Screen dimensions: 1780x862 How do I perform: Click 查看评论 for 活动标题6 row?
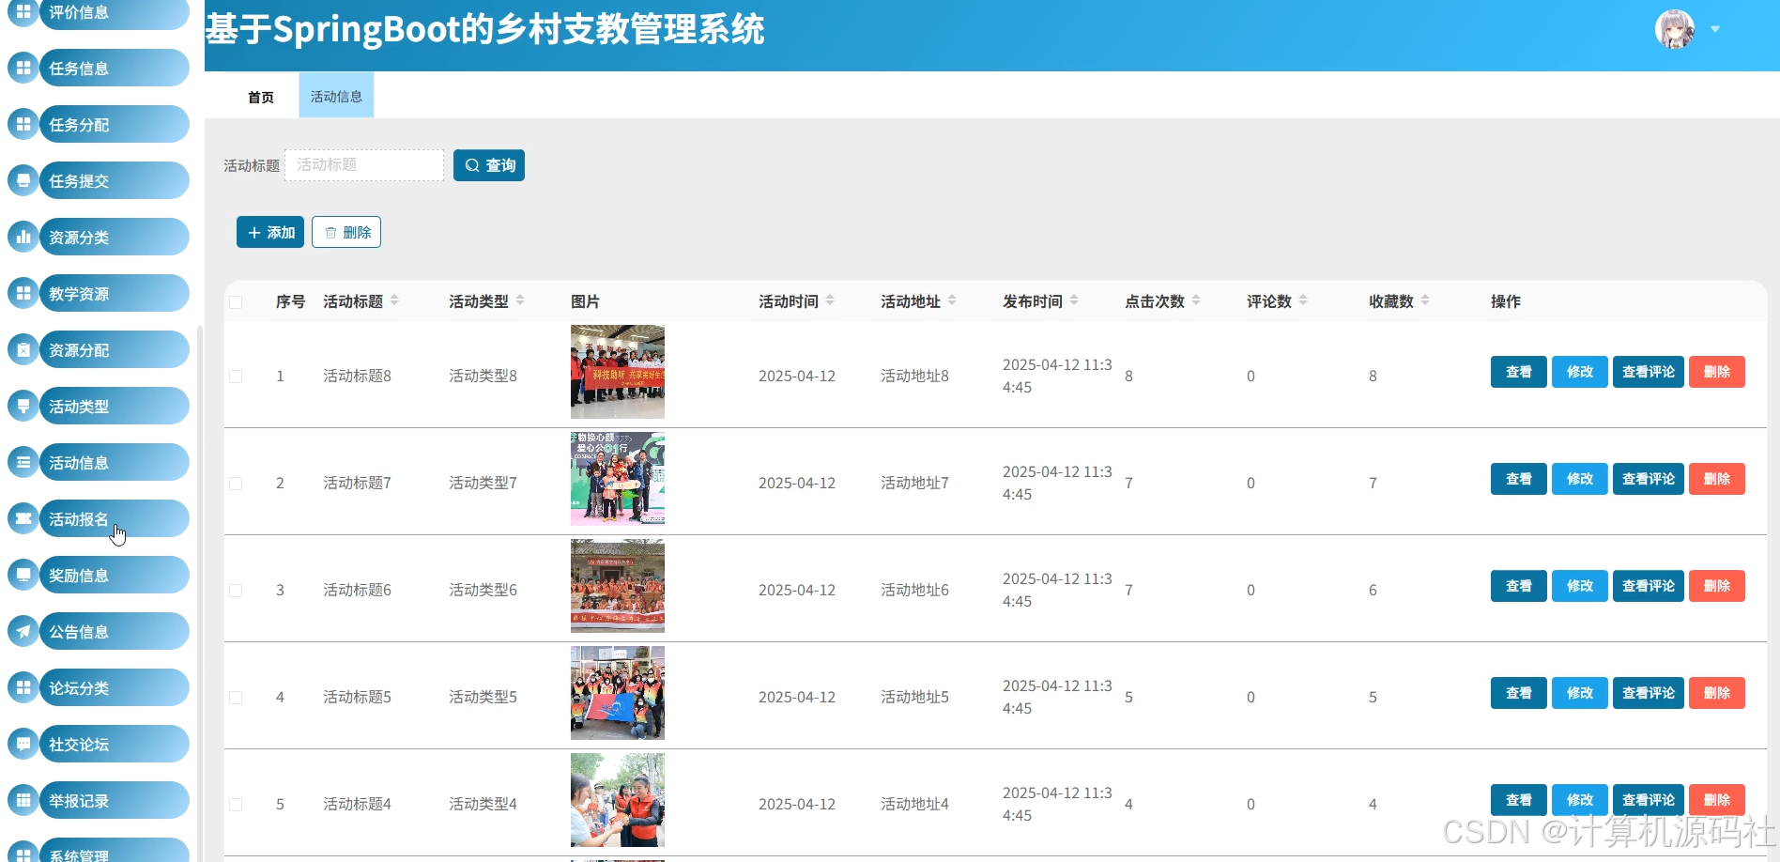pos(1649,586)
